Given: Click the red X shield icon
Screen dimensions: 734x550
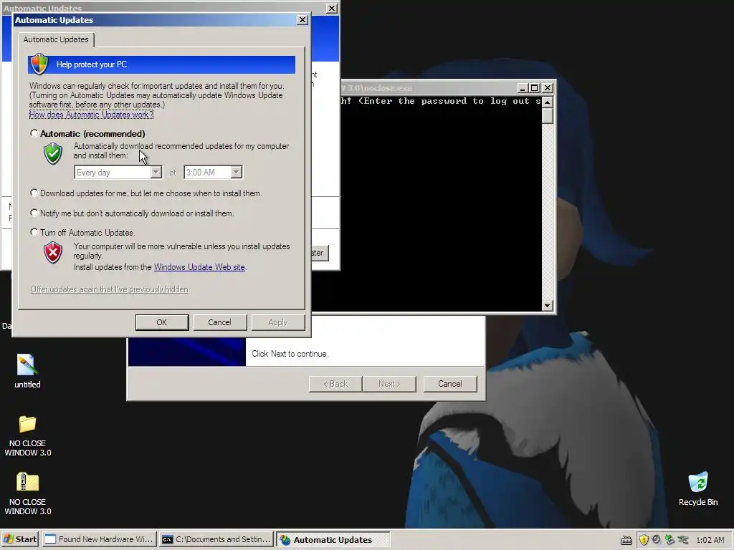Looking at the screenshot, I should [x=53, y=253].
